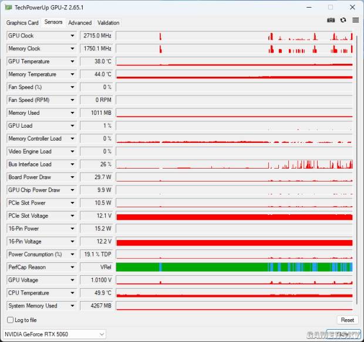Open the Memory Temperature sensor dropdown
This screenshot has height=342, width=364.
click(72, 74)
